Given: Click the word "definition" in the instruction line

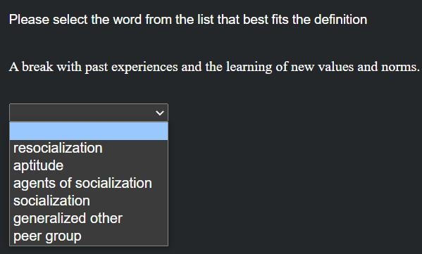Looking at the screenshot, I should [340, 20].
